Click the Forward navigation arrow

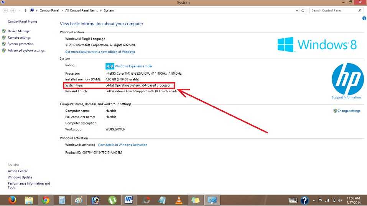[13, 10]
